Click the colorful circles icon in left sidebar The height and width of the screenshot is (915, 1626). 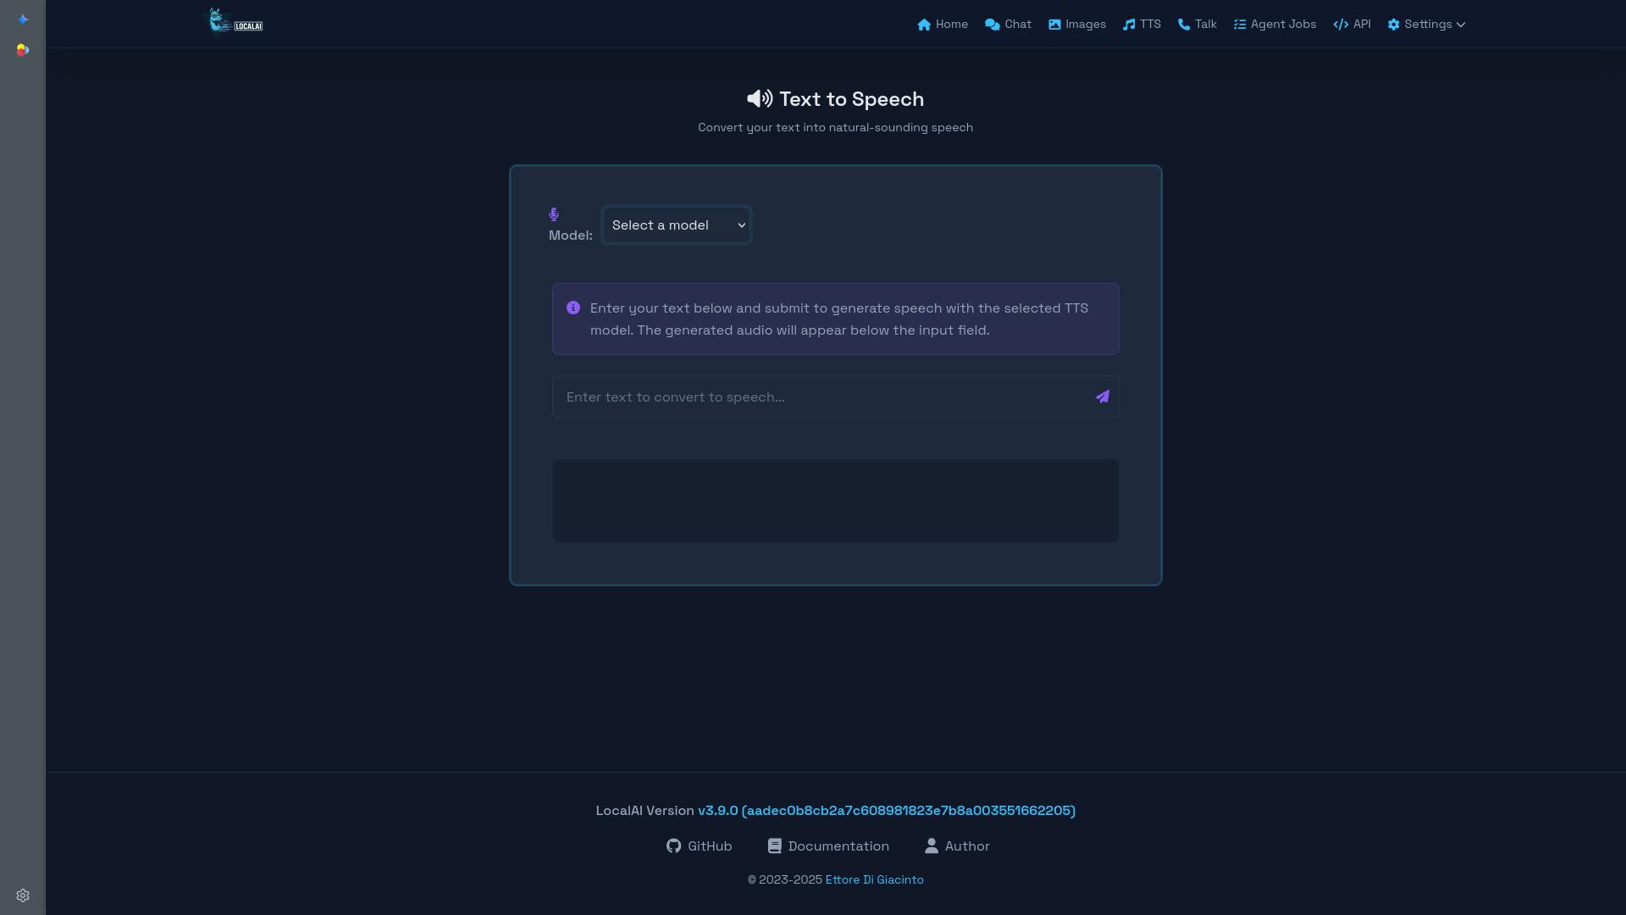pyautogui.click(x=23, y=50)
